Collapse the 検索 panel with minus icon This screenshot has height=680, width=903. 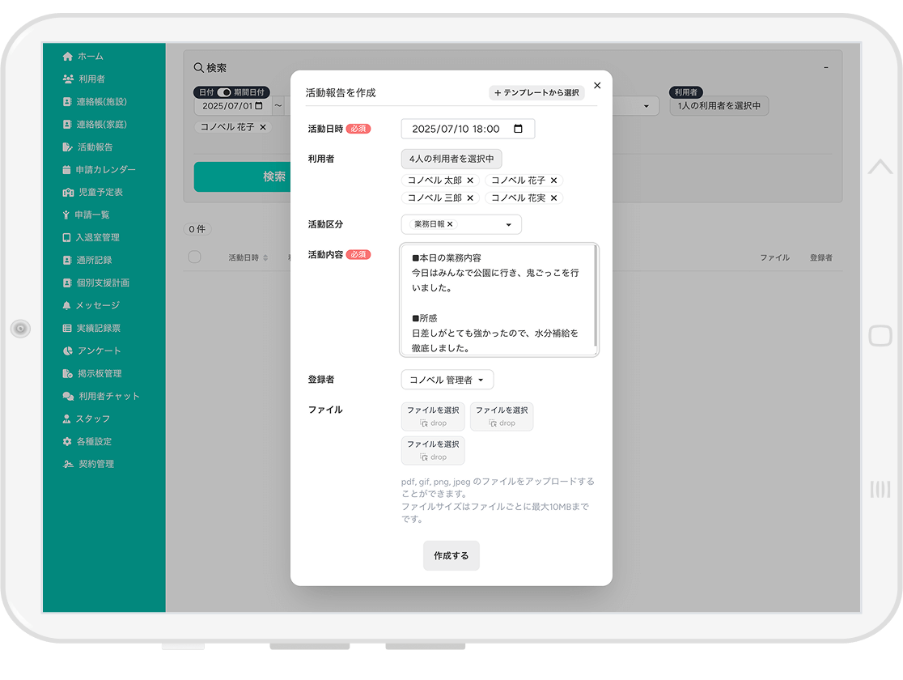(825, 68)
